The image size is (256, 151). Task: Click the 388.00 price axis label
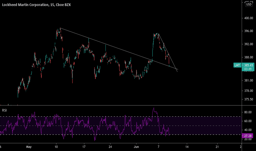click(x=249, y=57)
